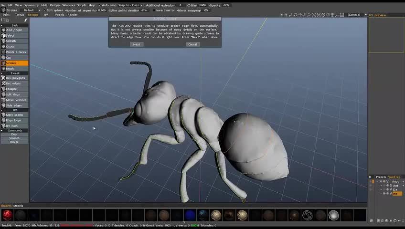Select the Del. polygons tool
Image resolution: width=405 pixels, height=229 pixels.
[x=14, y=78]
